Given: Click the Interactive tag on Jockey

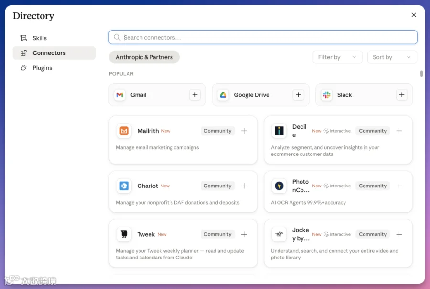Looking at the screenshot, I should (337, 234).
